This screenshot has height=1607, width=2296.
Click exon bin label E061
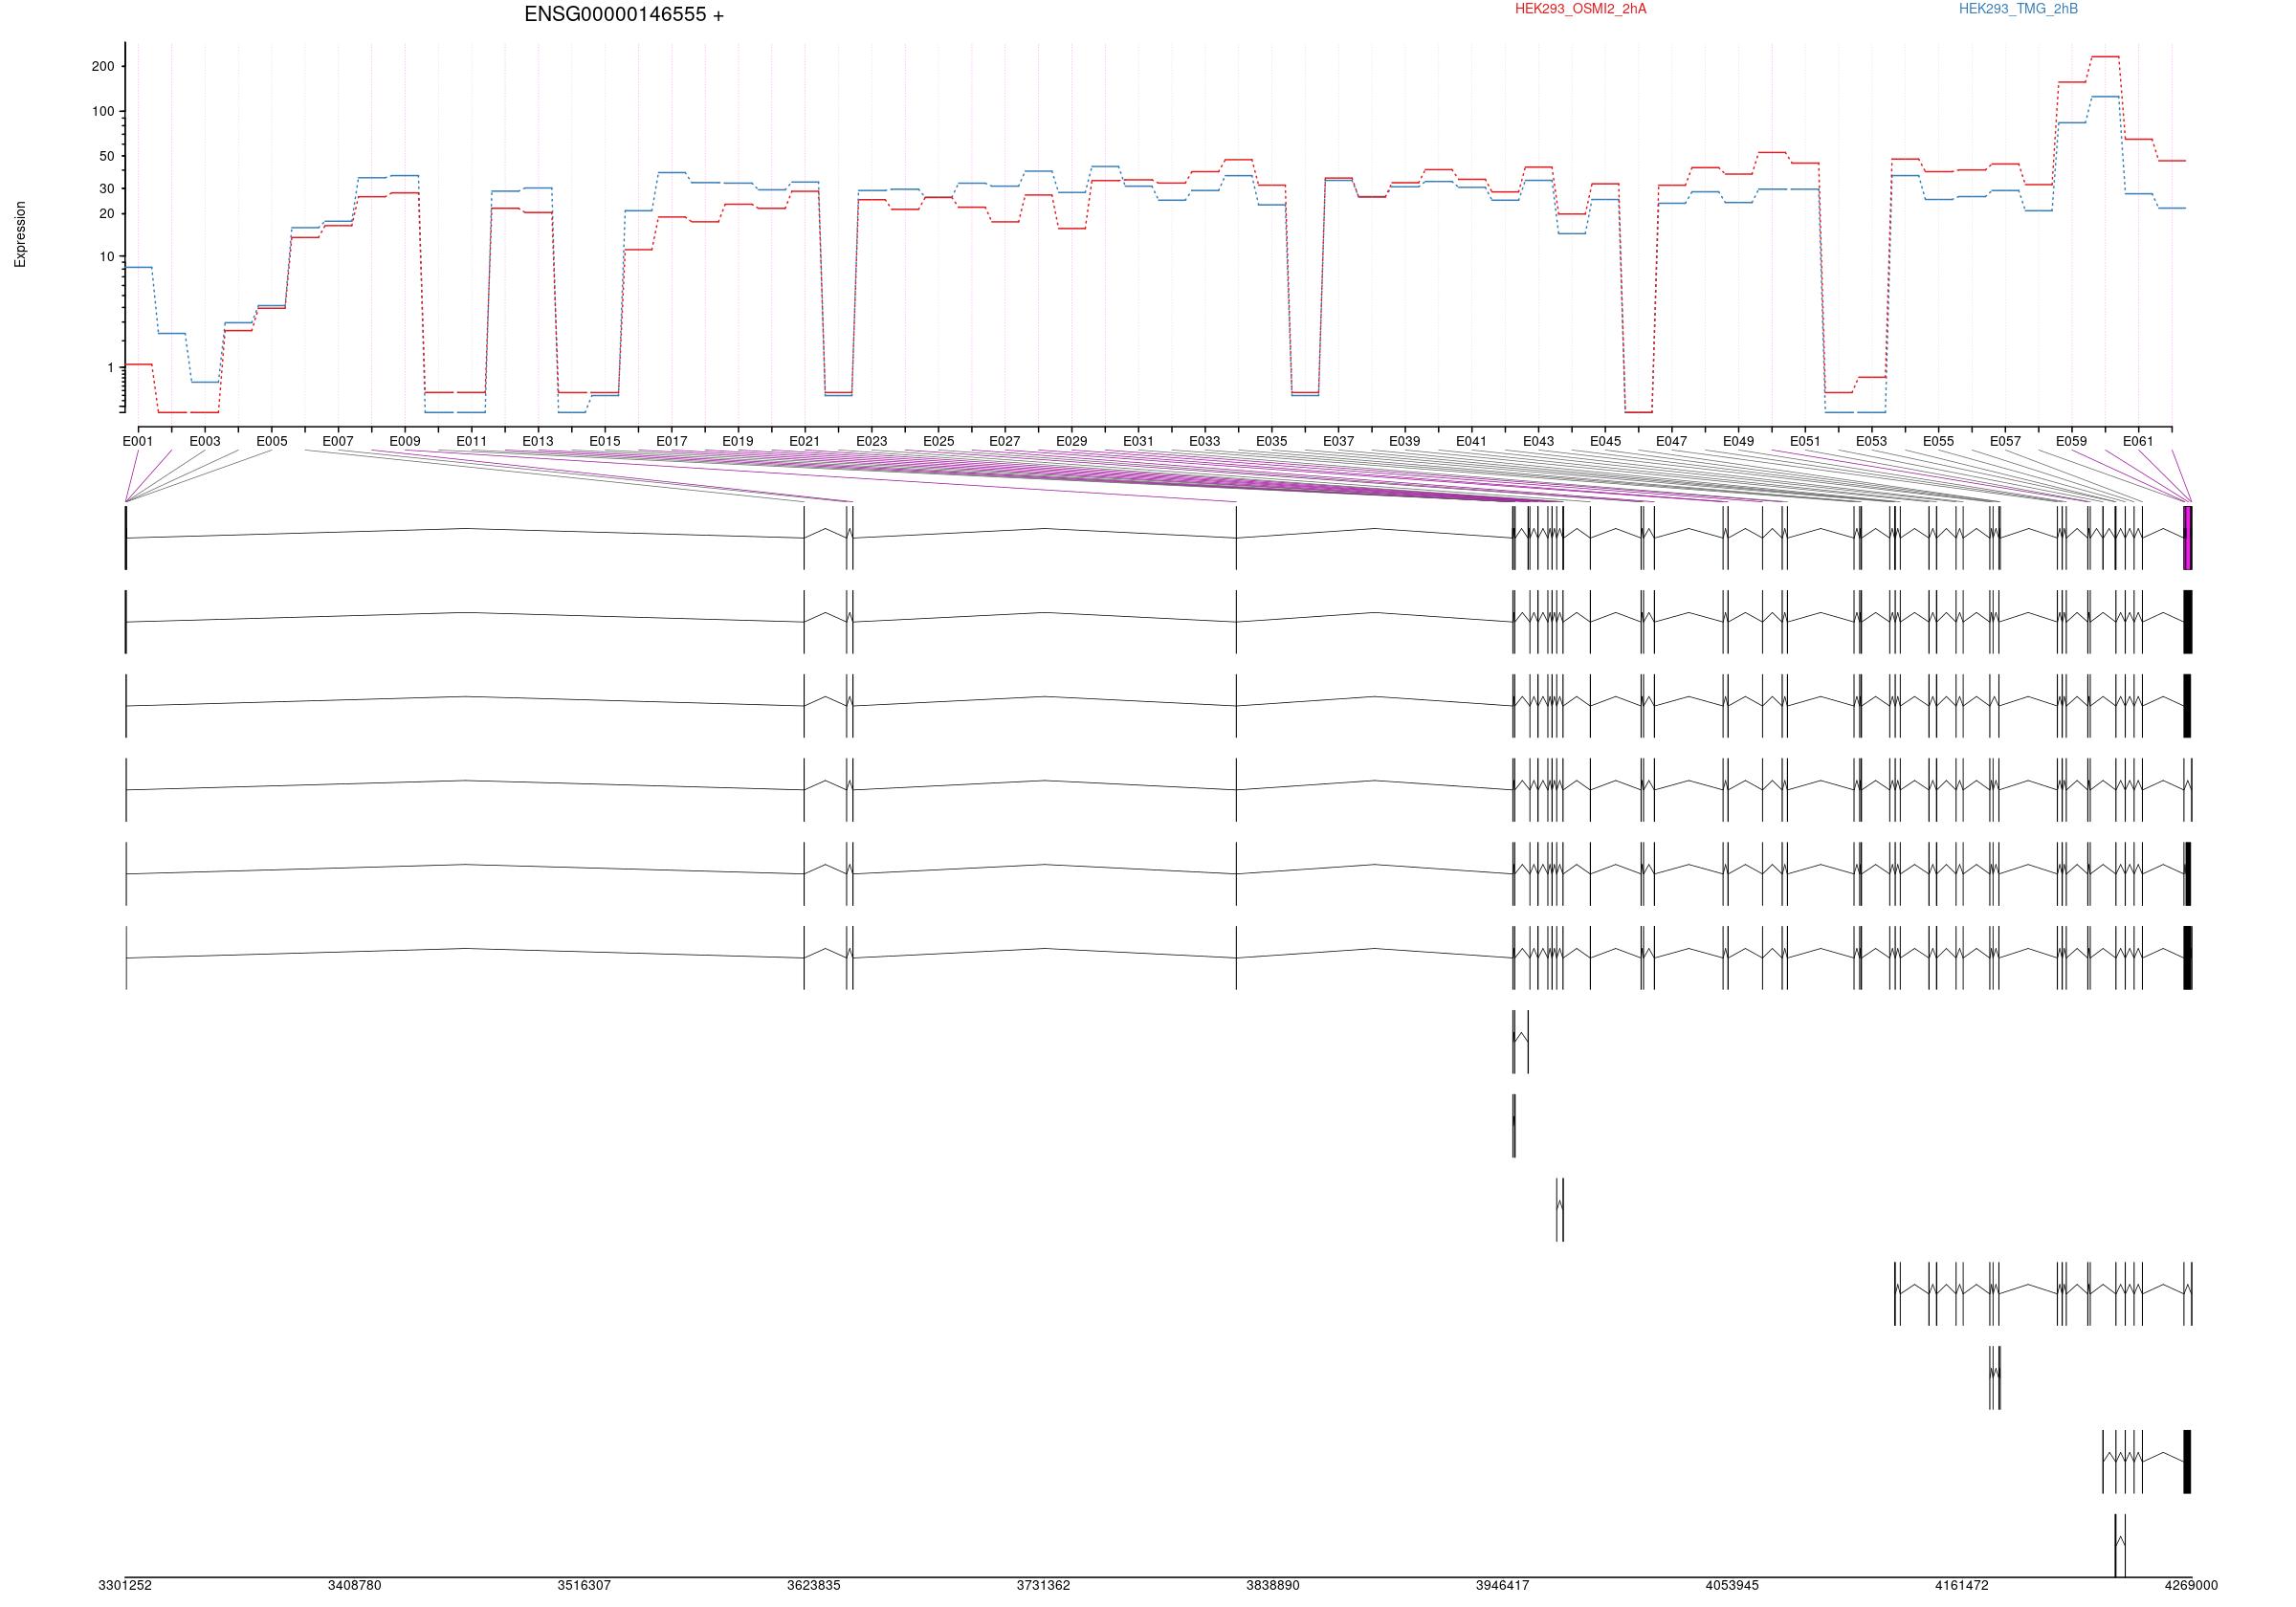[x=2139, y=441]
